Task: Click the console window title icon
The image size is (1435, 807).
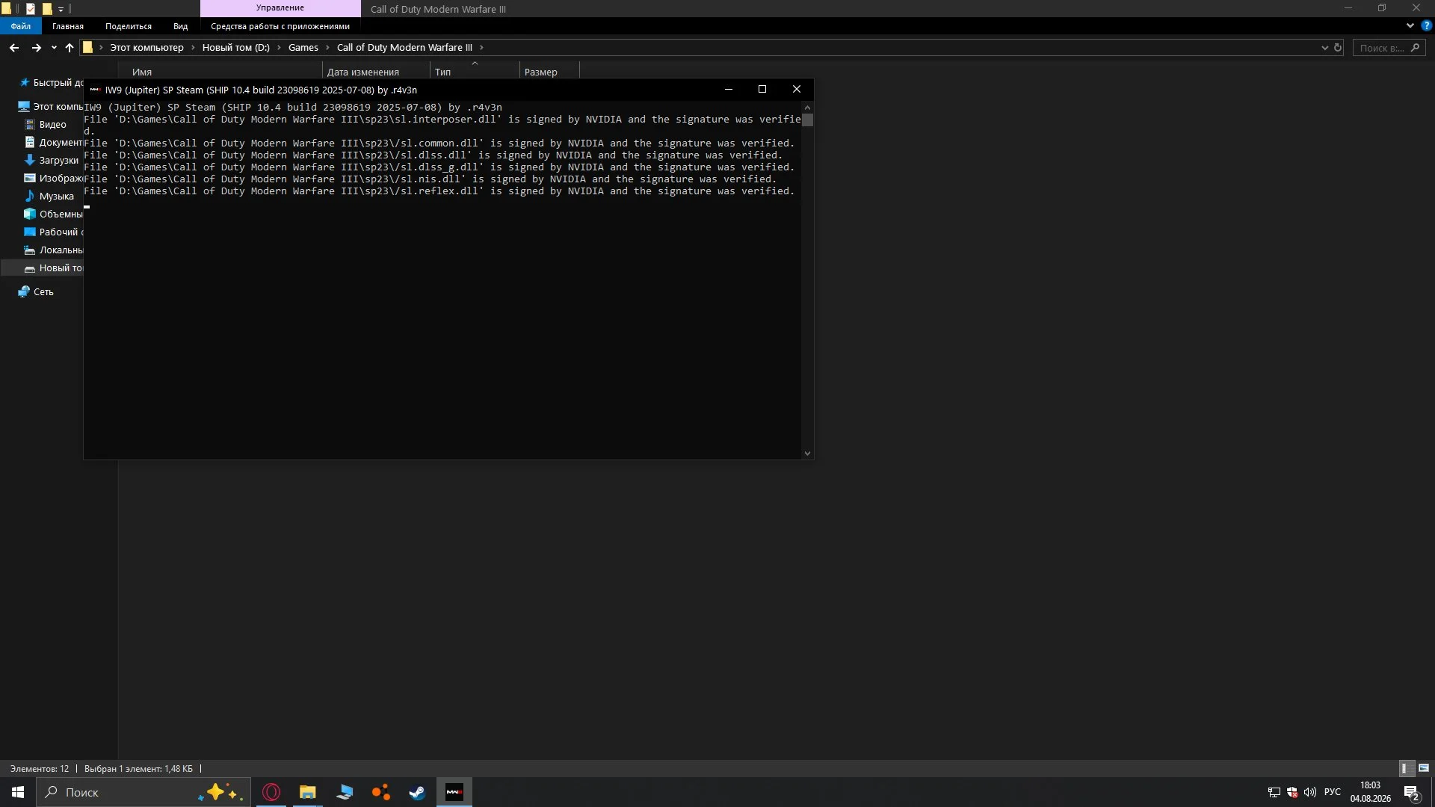Action: point(95,90)
